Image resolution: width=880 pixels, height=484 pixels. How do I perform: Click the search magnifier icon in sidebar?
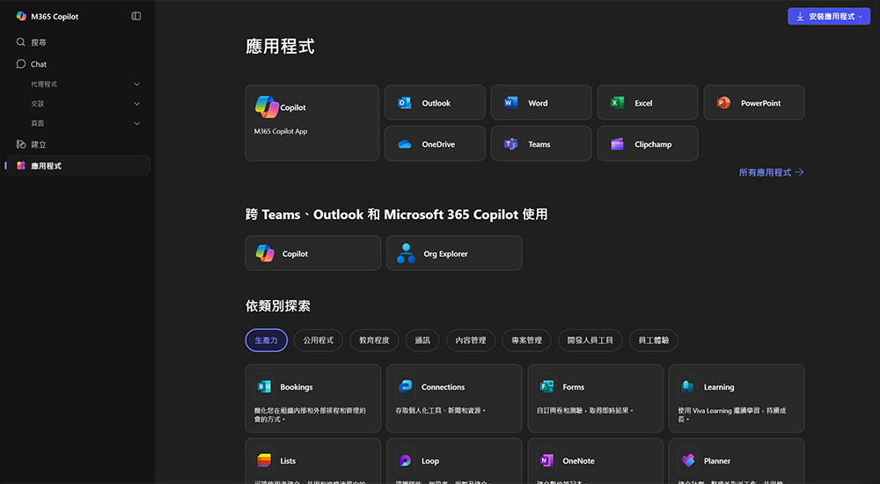(x=21, y=42)
